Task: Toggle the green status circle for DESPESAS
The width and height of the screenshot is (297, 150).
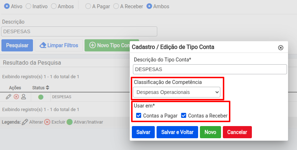Action: pos(41,97)
